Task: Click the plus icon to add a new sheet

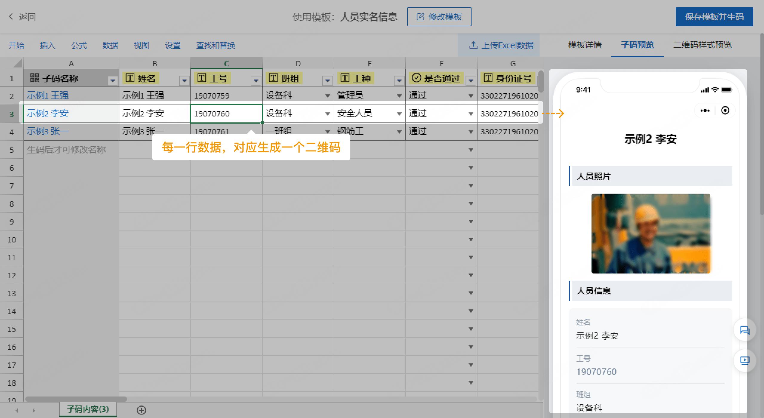Action: (x=141, y=410)
